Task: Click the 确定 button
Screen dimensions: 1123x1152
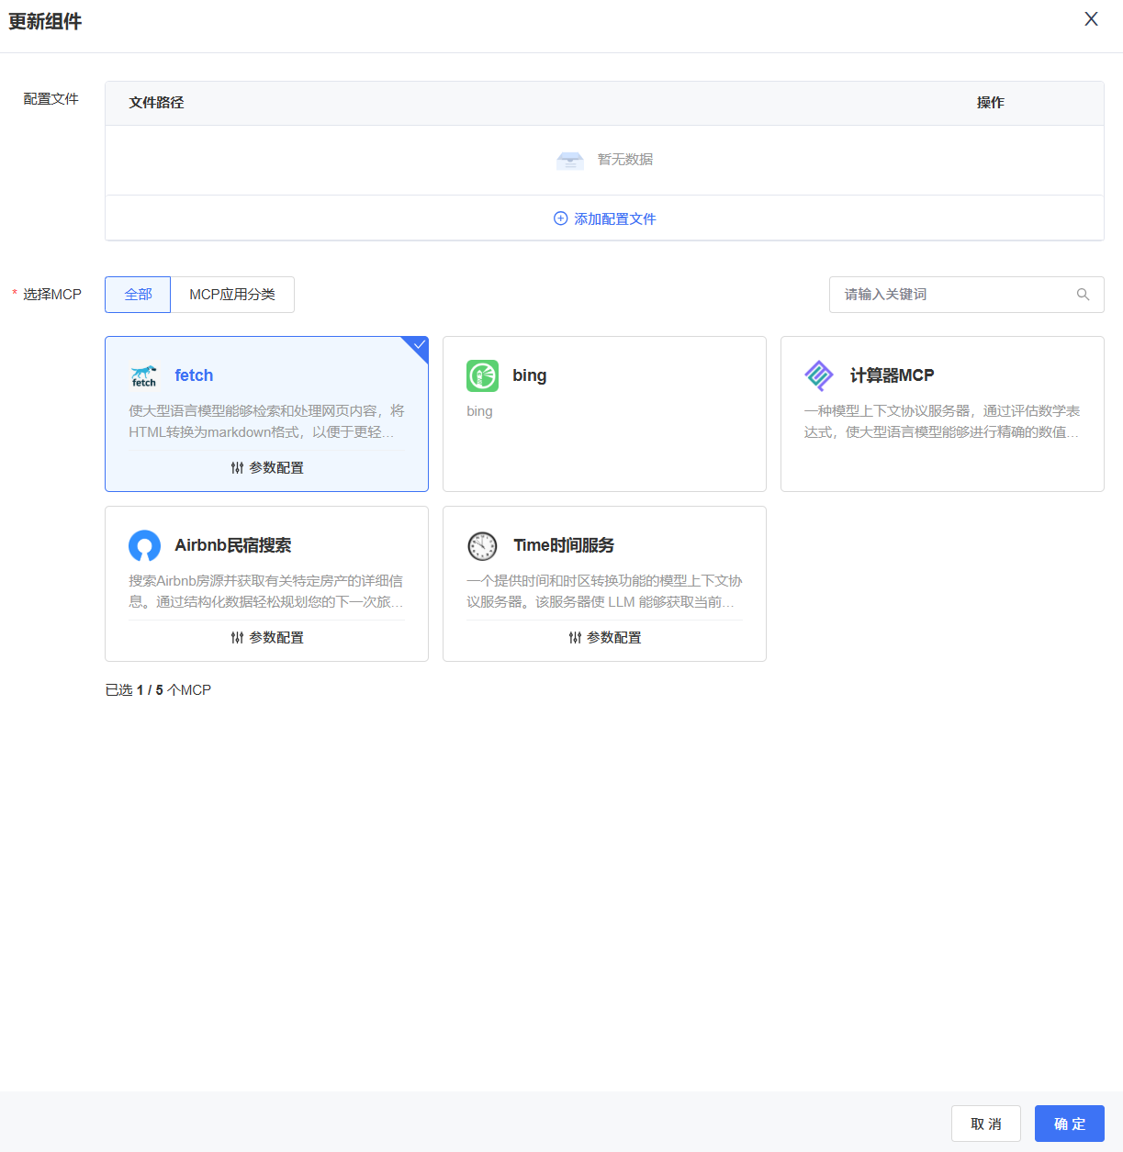Action: click(1070, 1124)
